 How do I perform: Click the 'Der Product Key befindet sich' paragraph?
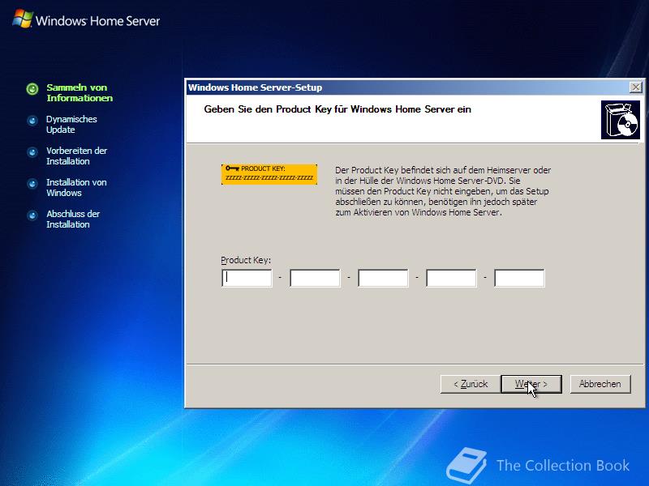point(443,191)
